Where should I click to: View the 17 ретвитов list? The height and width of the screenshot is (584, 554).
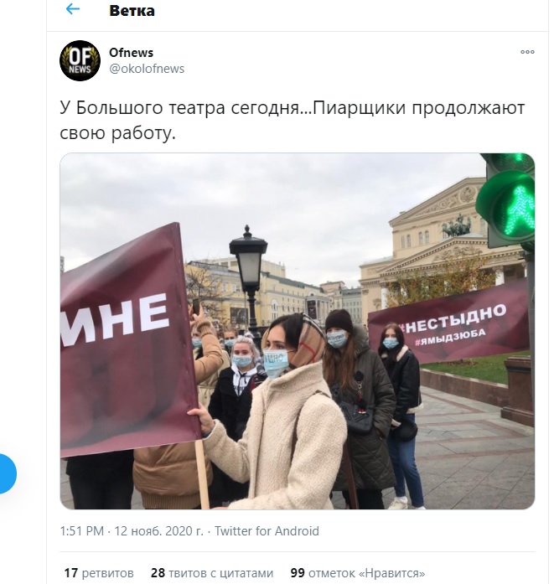tap(99, 572)
